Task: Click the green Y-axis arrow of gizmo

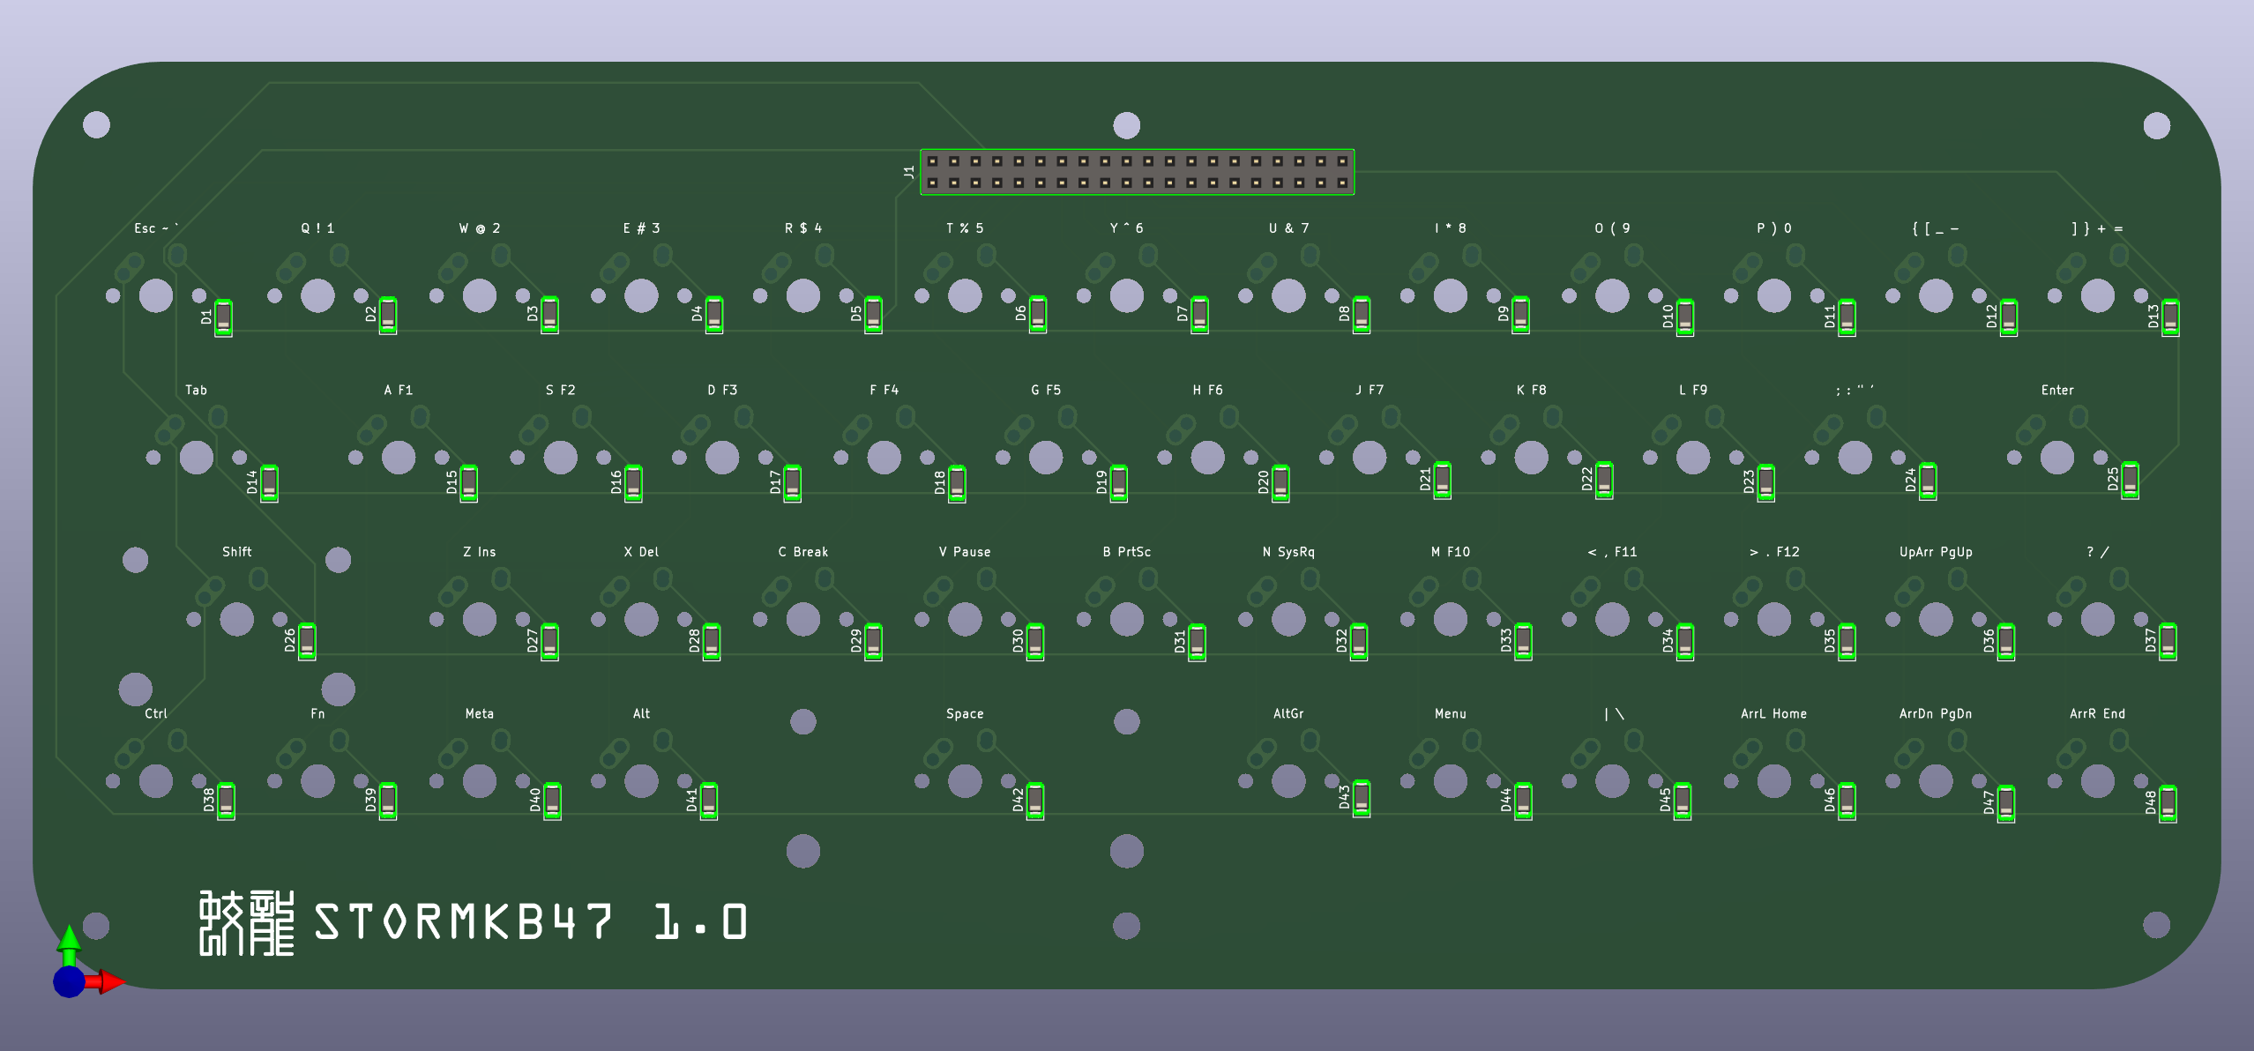Action: [x=69, y=941]
